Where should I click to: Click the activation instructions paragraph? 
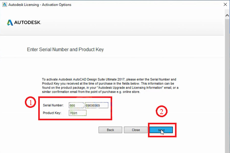coord(110,86)
